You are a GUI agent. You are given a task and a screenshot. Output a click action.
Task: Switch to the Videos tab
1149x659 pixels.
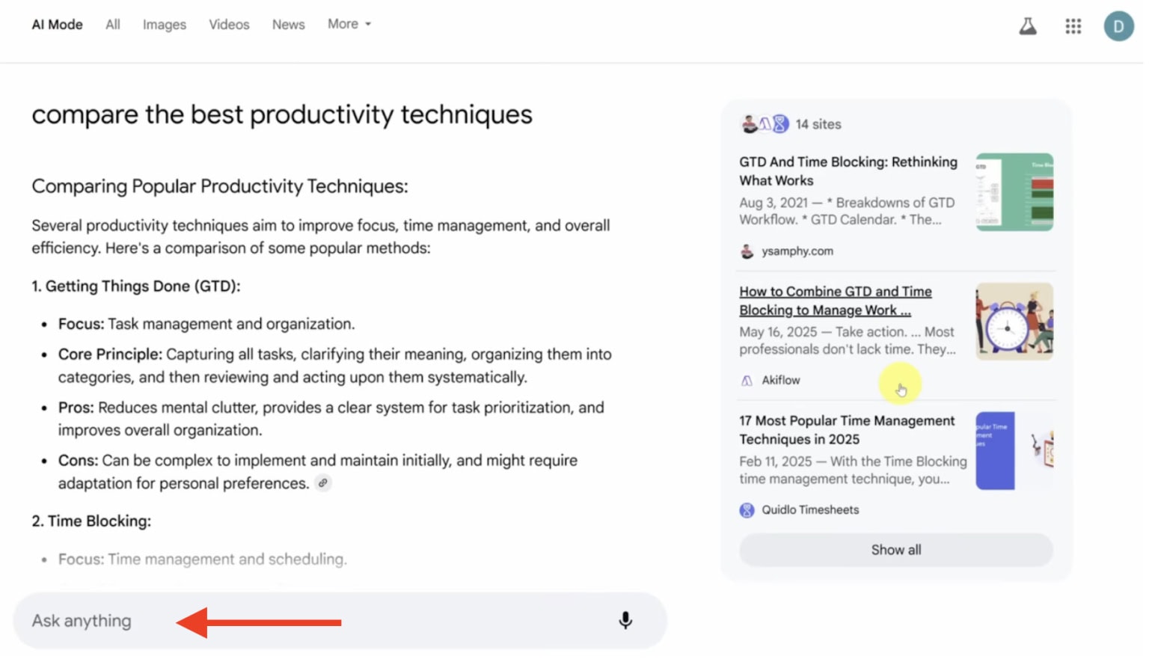(x=229, y=24)
